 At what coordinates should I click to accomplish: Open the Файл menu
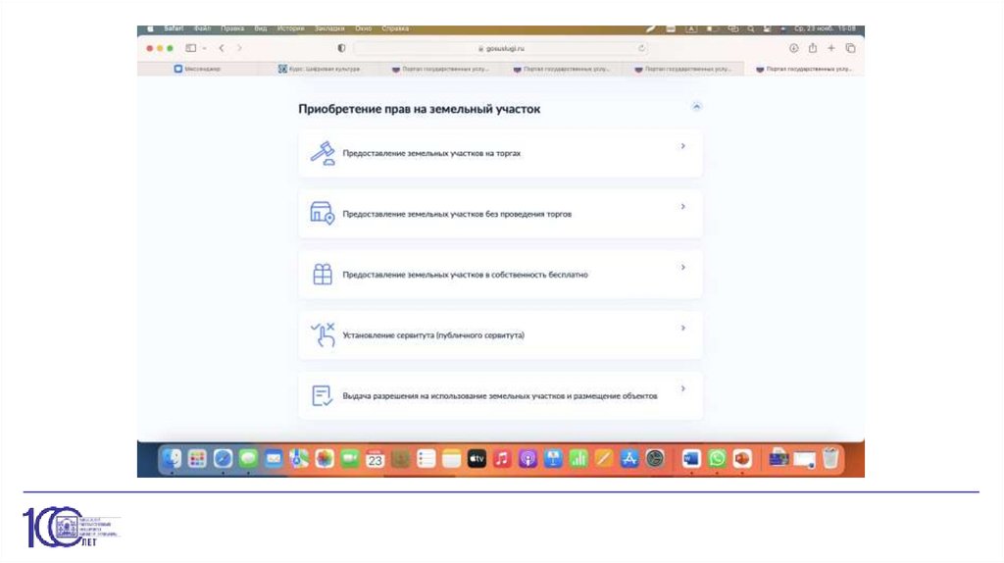pos(202,28)
